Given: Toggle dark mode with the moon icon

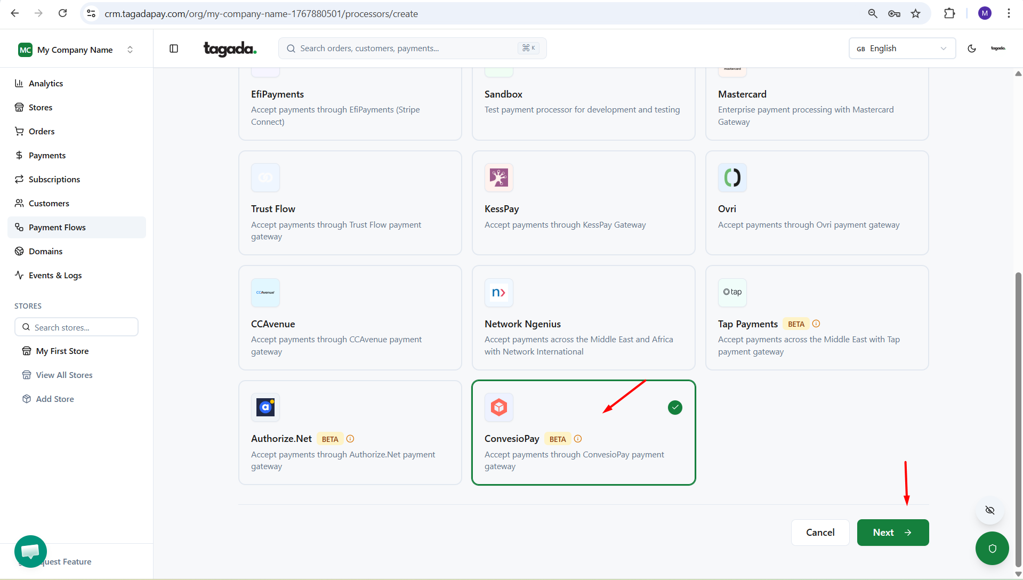Looking at the screenshot, I should [971, 49].
